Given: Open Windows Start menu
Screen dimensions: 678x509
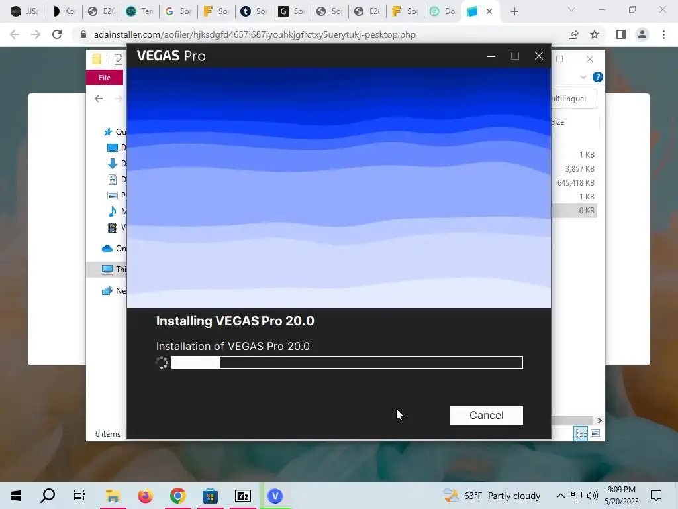Looking at the screenshot, I should point(16,496).
